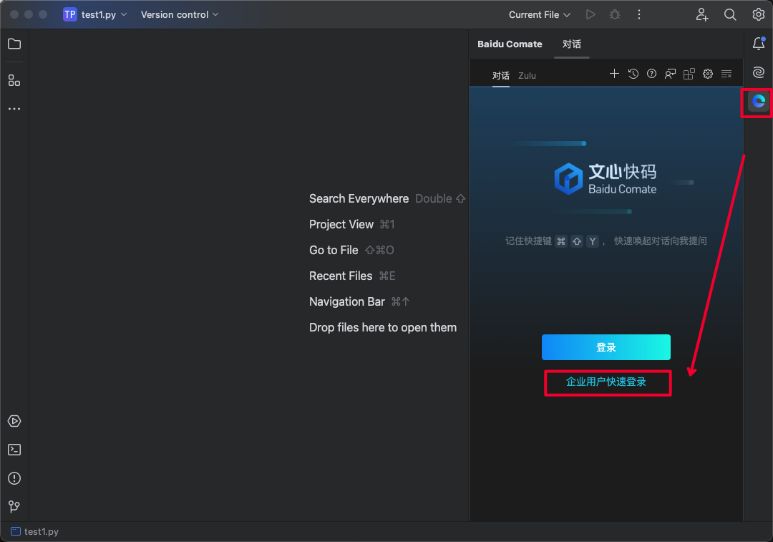
Task: Debug the current file
Action: pos(615,15)
